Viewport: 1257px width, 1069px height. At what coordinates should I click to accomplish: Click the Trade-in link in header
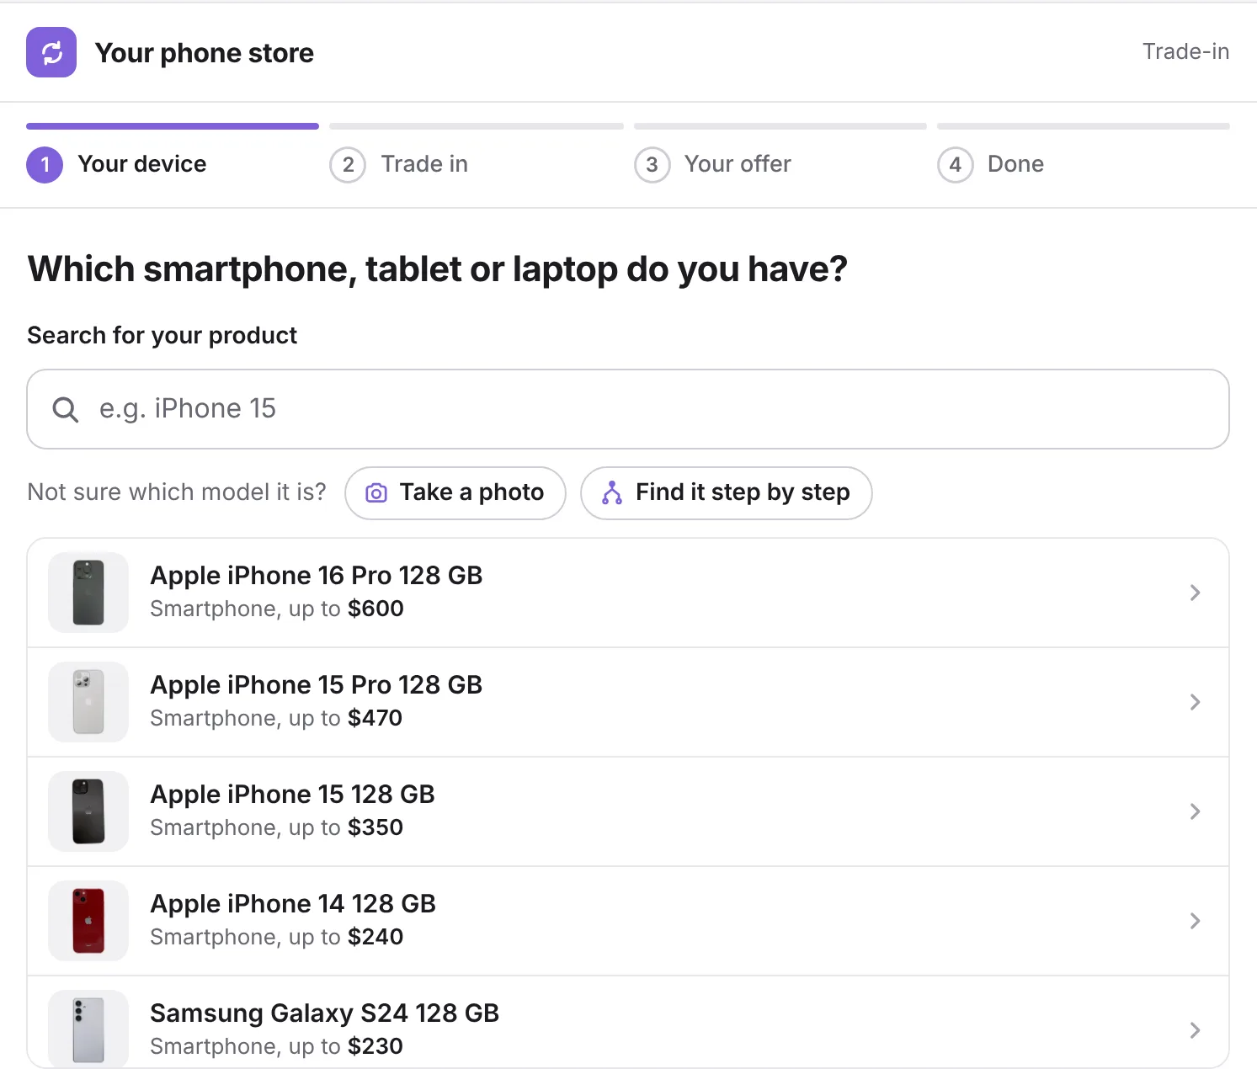tap(1185, 51)
